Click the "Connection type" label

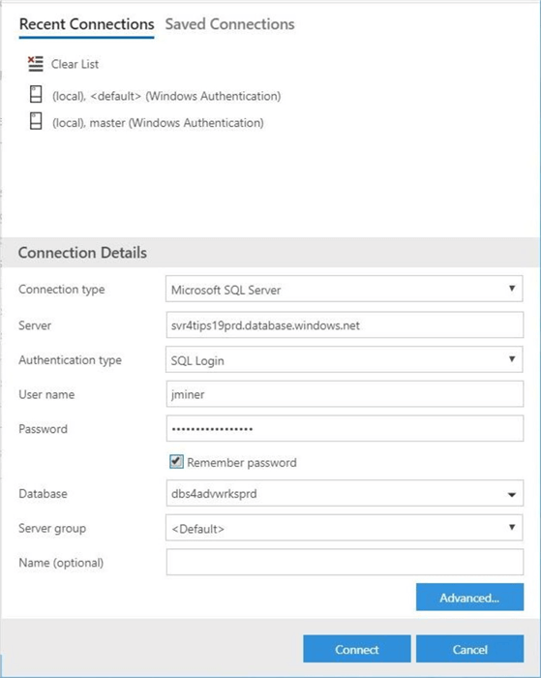click(x=62, y=290)
